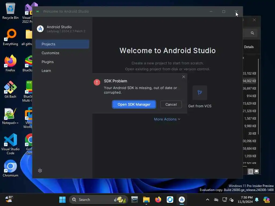Open the Customize section
Viewport: 275px width, 206px height.
50,53
